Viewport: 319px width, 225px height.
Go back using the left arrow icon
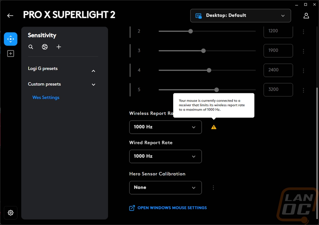pos(10,16)
